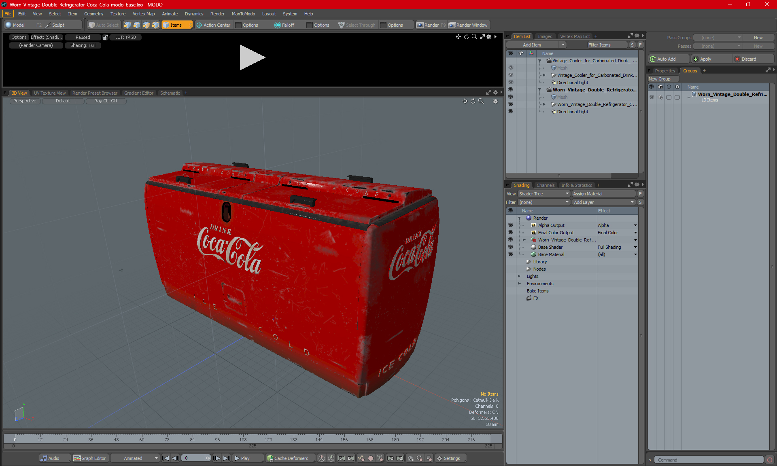This screenshot has height=466, width=777.
Task: Open the Add Layer dropdown
Action: pos(604,202)
